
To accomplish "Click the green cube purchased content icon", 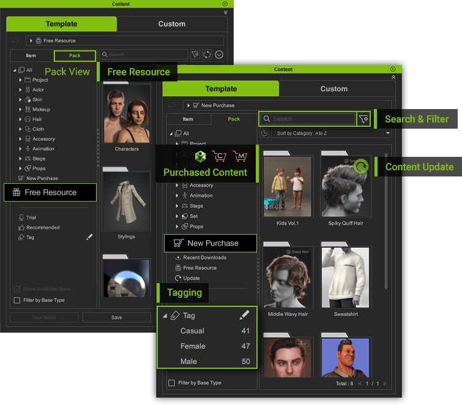I will coord(199,156).
